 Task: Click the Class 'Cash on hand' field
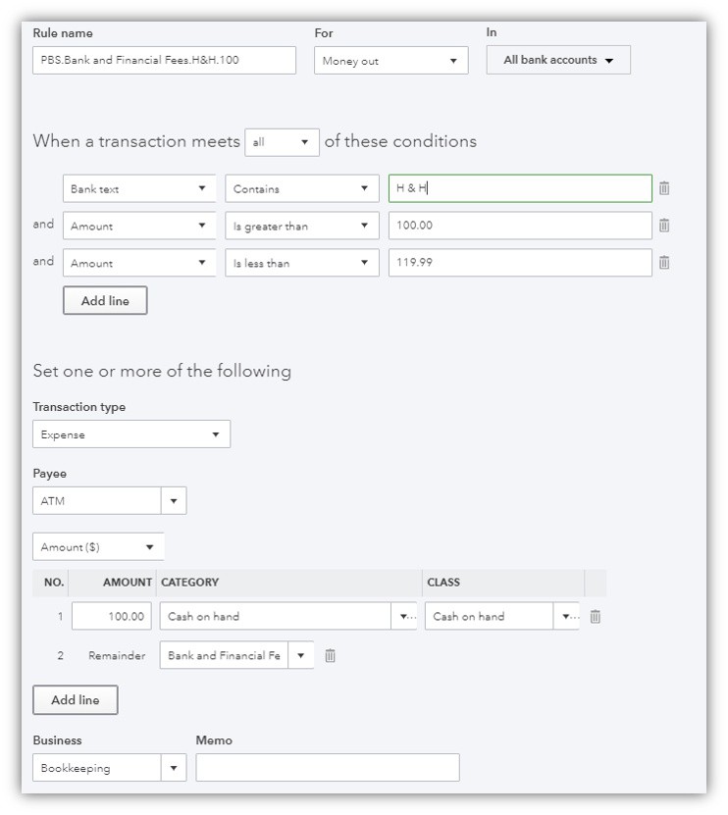489,616
